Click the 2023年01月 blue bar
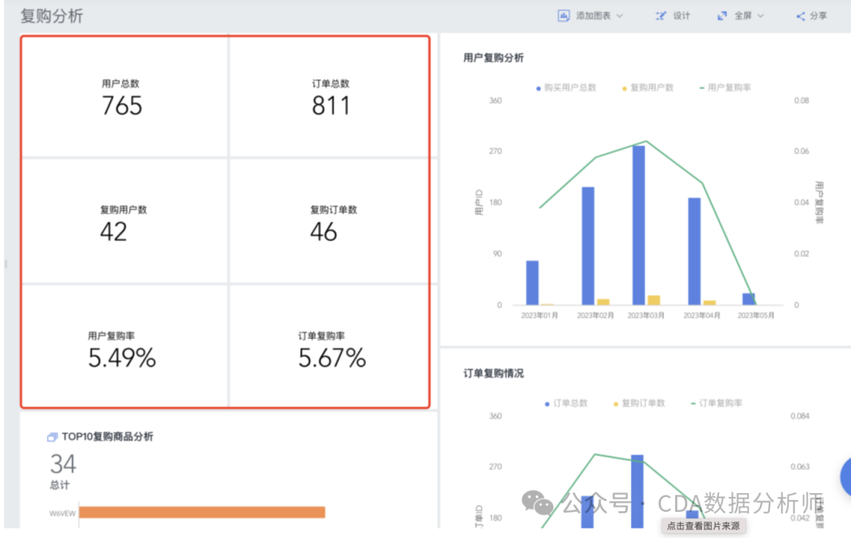 (533, 283)
